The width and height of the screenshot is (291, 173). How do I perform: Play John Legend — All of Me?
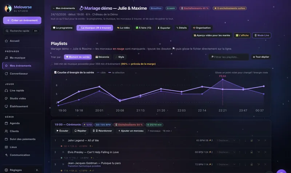[63, 140]
